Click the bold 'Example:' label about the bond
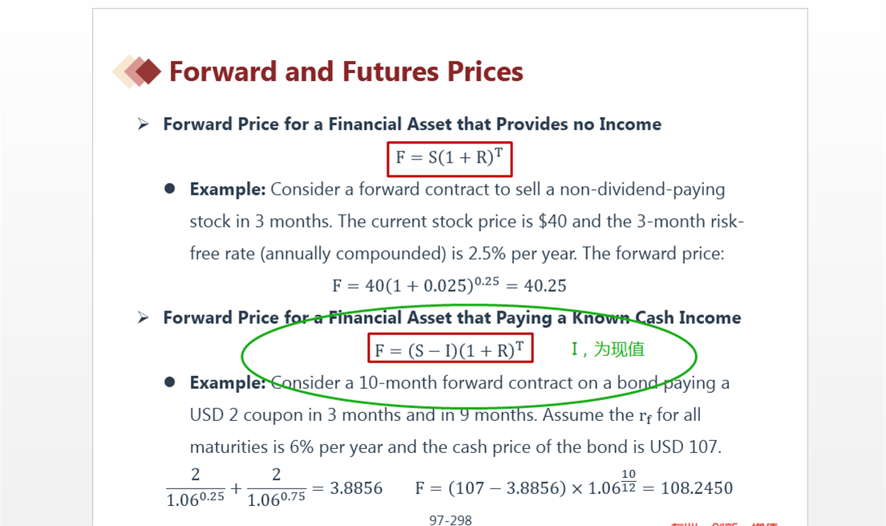This screenshot has height=526, width=886. (227, 382)
